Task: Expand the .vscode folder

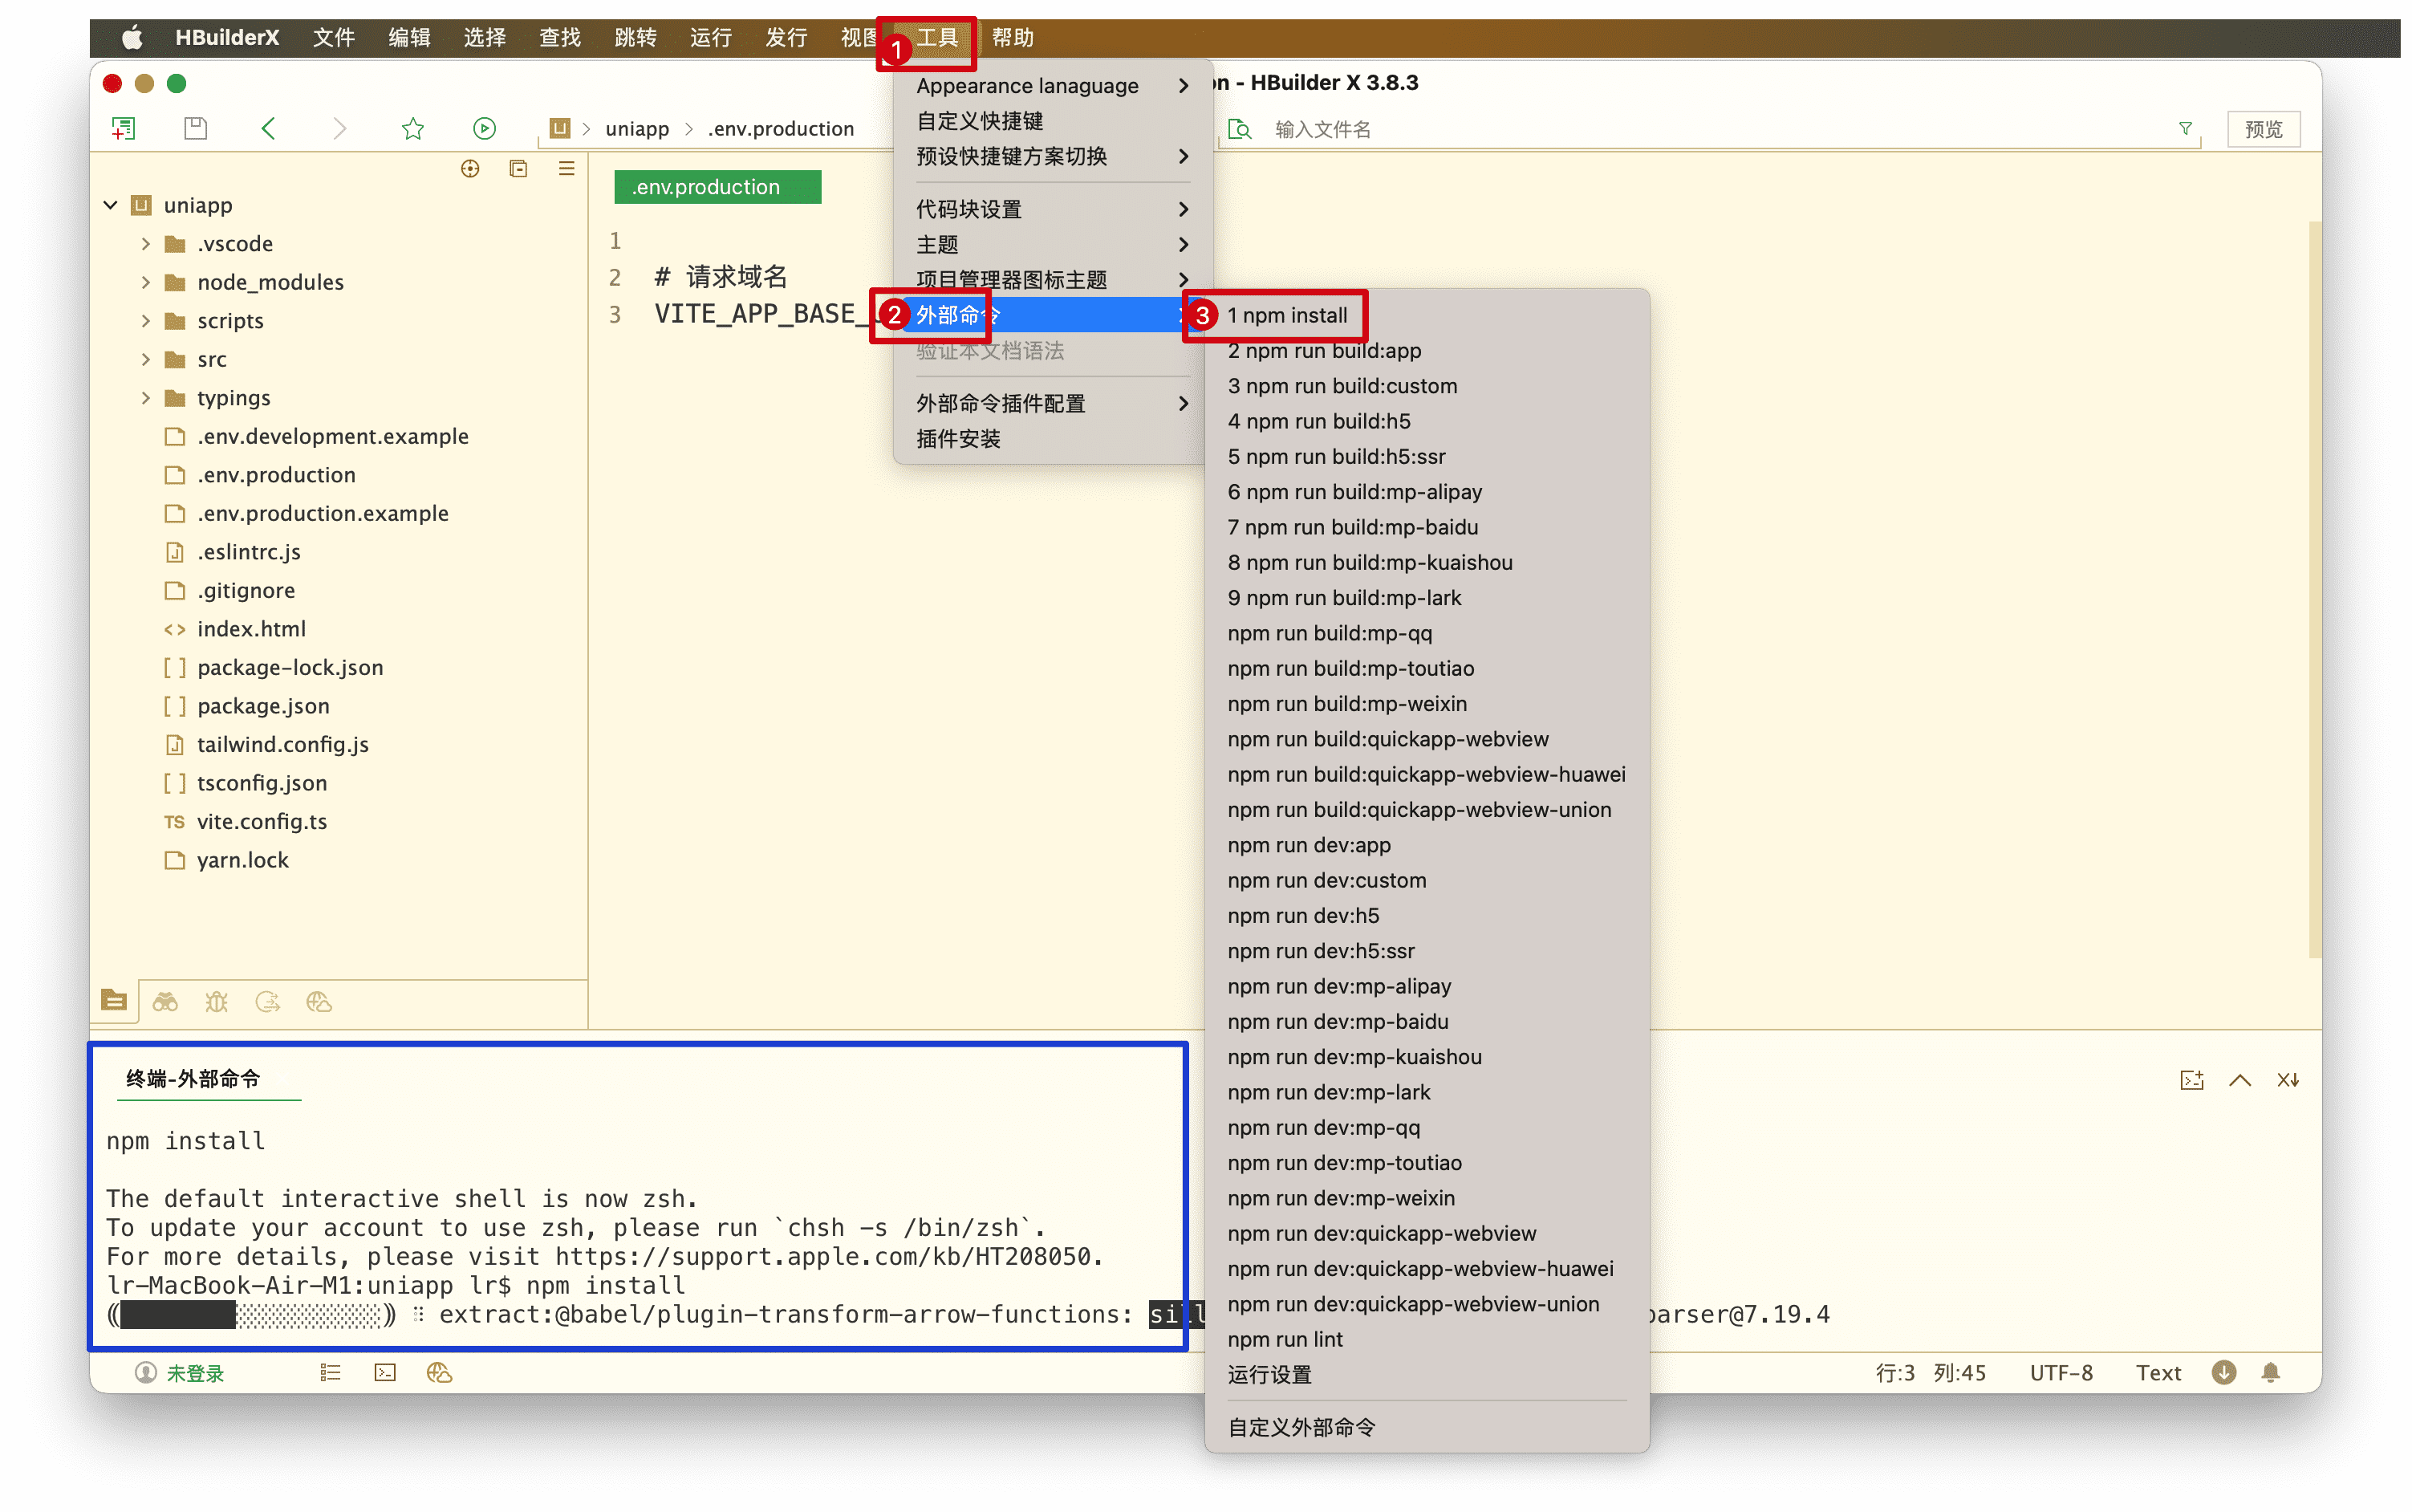Action: (146, 244)
